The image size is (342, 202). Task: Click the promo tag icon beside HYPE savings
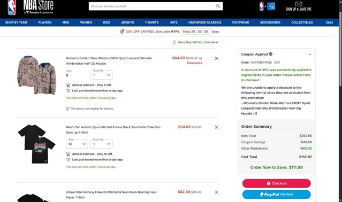point(122,32)
